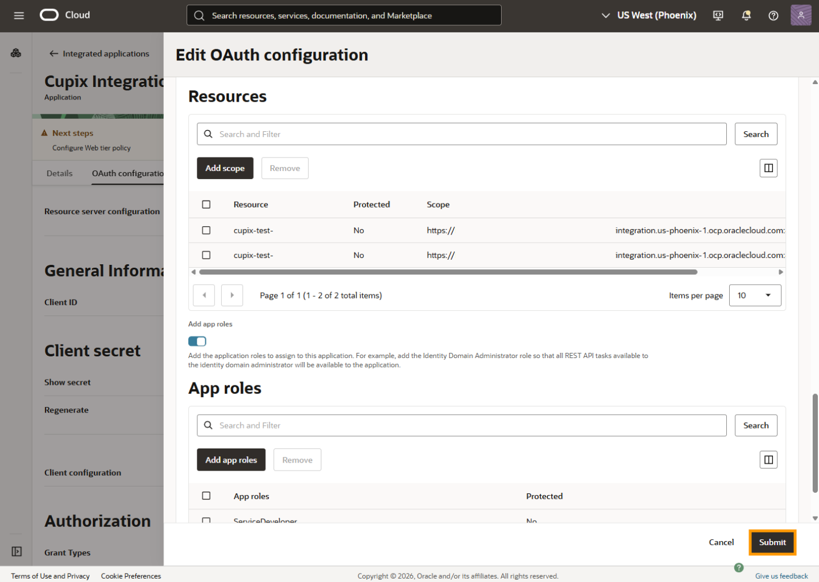819x582 pixels.
Task: Click the Scope column header
Action: 438,205
